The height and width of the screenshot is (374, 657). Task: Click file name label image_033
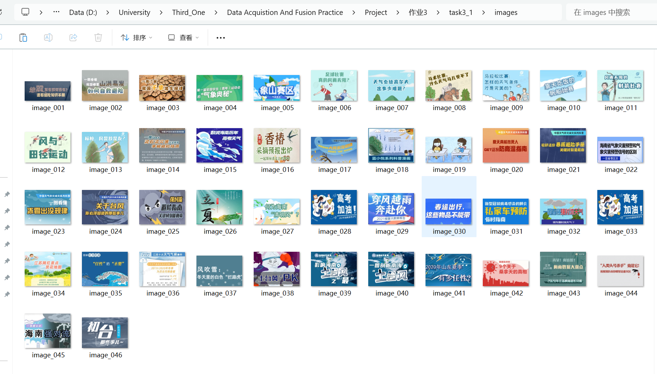click(x=621, y=232)
